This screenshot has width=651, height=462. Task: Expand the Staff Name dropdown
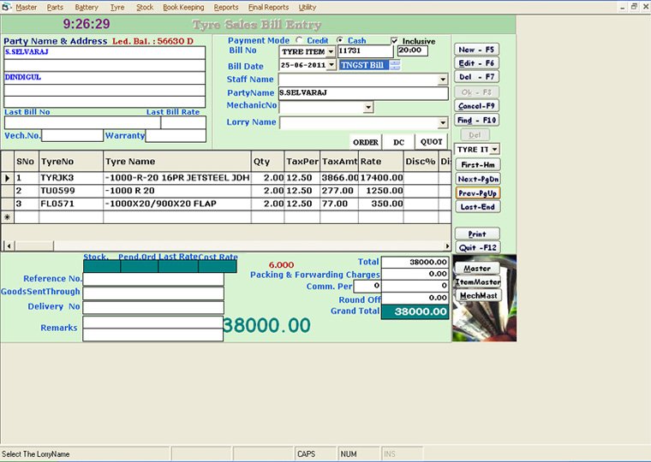point(443,80)
